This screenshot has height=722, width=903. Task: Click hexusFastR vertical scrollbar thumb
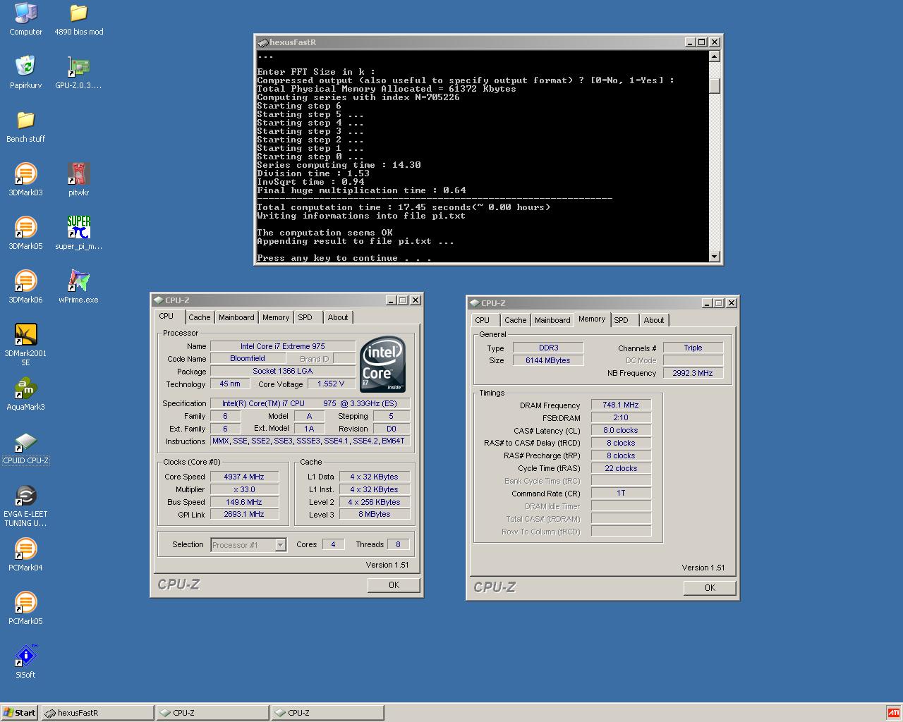pos(715,85)
